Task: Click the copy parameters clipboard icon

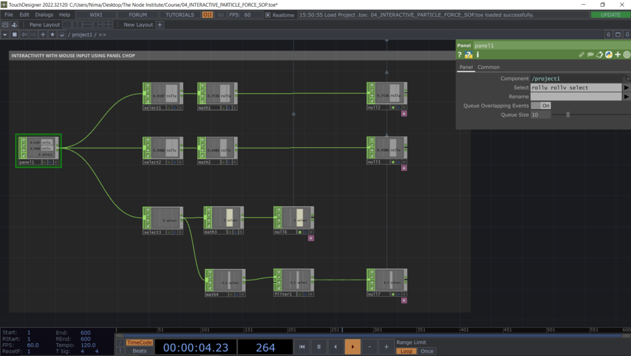Action: [600, 55]
